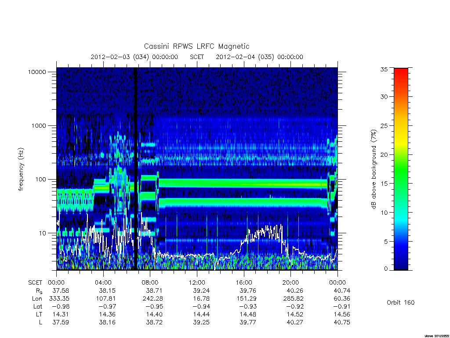Click the end date '2012-02-04 (035) 00:00:00'
The width and height of the screenshot is (450, 338).
point(259,57)
